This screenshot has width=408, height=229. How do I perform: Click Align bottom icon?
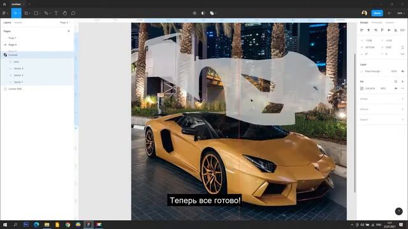coord(396,30)
